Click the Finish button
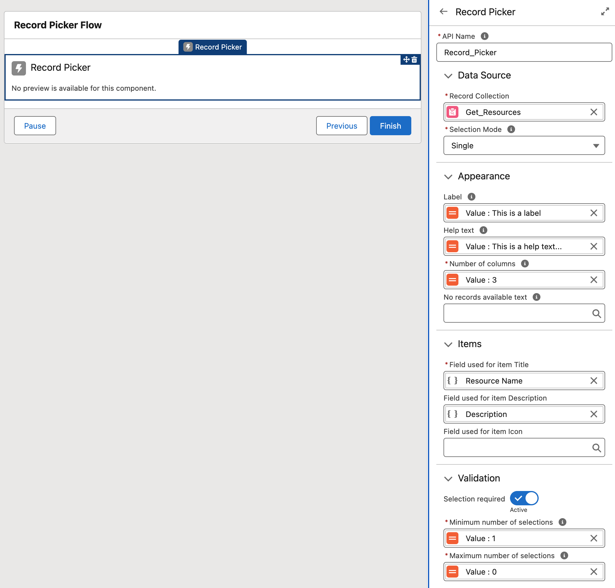Screen dimensions: 615x588 (390, 126)
